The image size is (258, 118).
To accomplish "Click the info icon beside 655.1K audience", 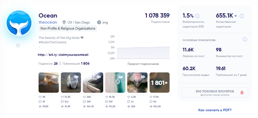I will 241,16.
